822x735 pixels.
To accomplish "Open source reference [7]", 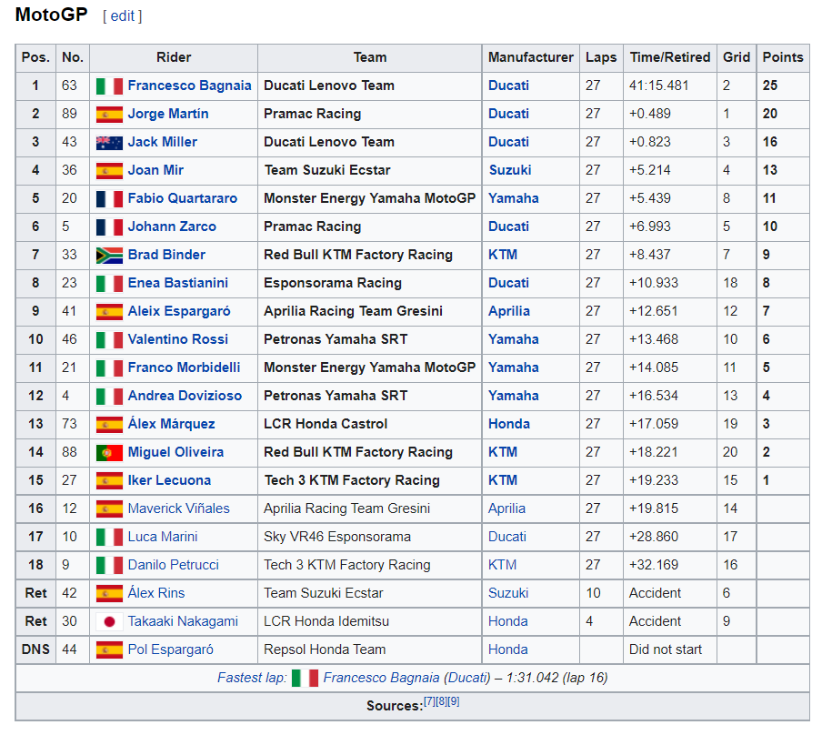I will pyautogui.click(x=429, y=701).
